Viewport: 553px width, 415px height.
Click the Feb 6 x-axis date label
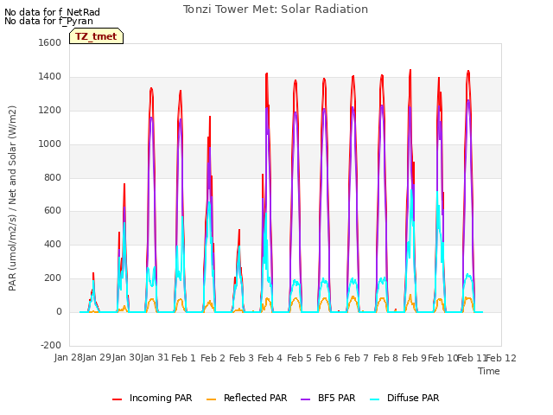click(x=327, y=358)
